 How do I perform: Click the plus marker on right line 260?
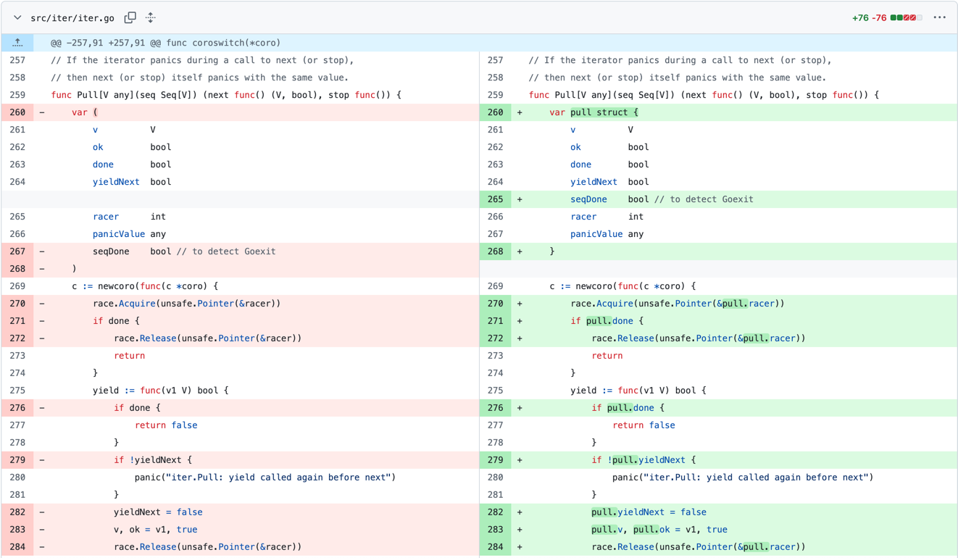520,112
